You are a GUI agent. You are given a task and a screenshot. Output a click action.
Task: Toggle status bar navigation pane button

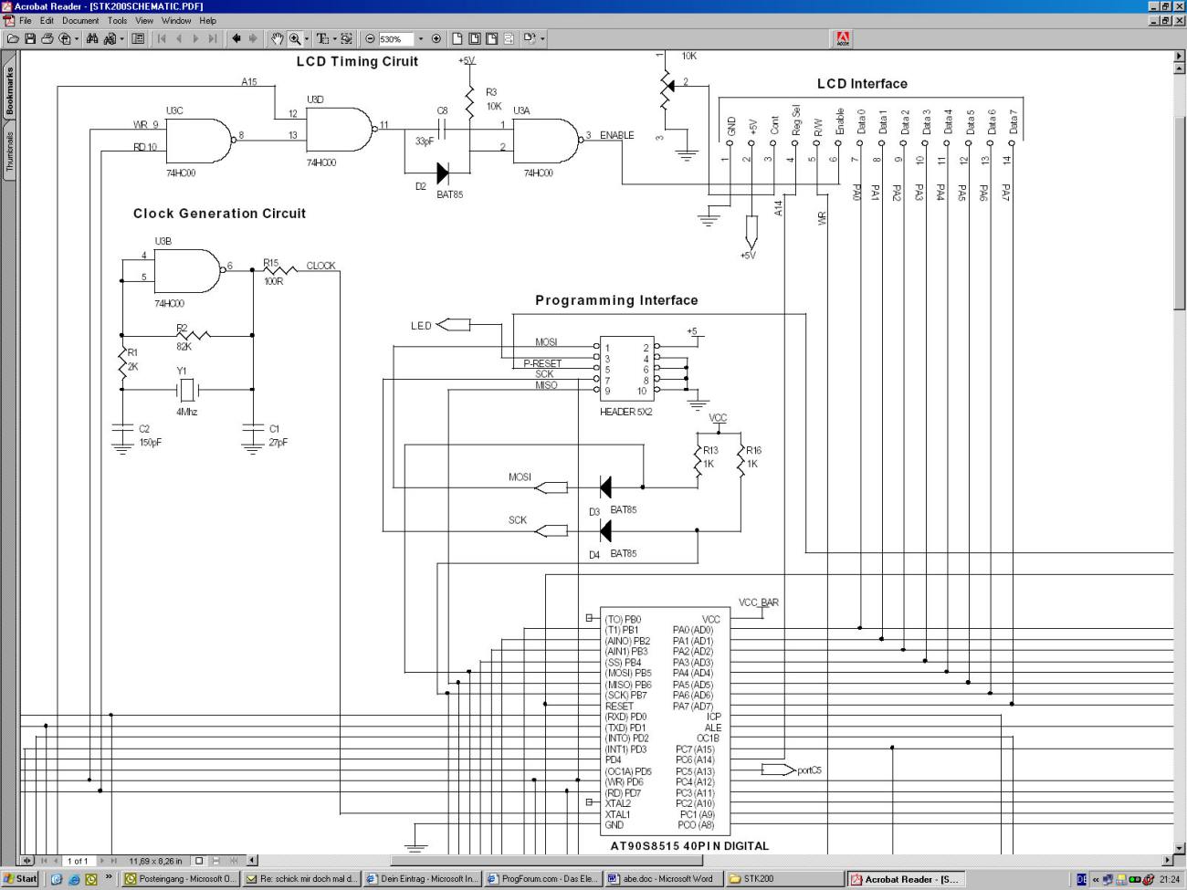[x=27, y=861]
